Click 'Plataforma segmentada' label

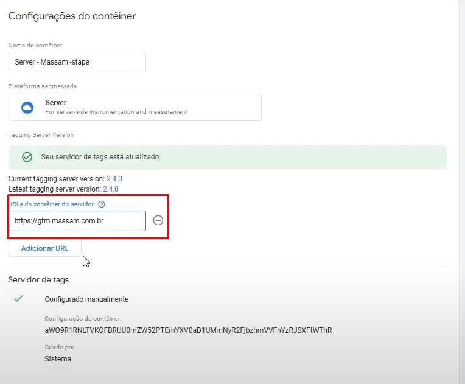tap(43, 86)
